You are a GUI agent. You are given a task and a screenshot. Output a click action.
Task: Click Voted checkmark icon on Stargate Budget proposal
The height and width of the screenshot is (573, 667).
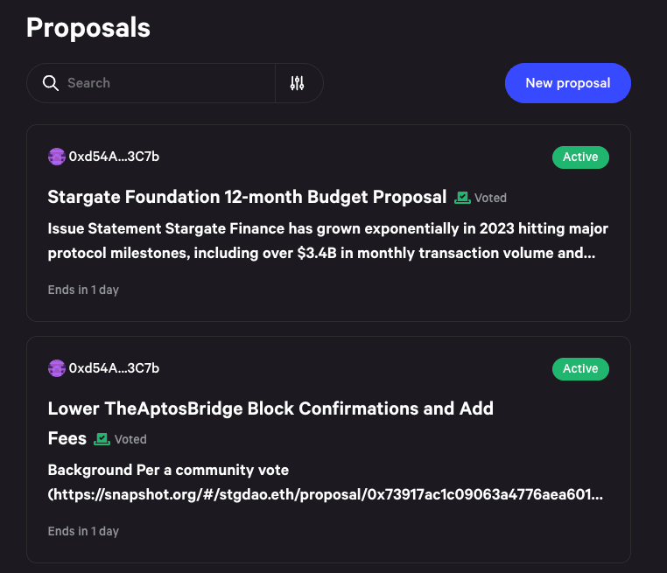coord(462,198)
